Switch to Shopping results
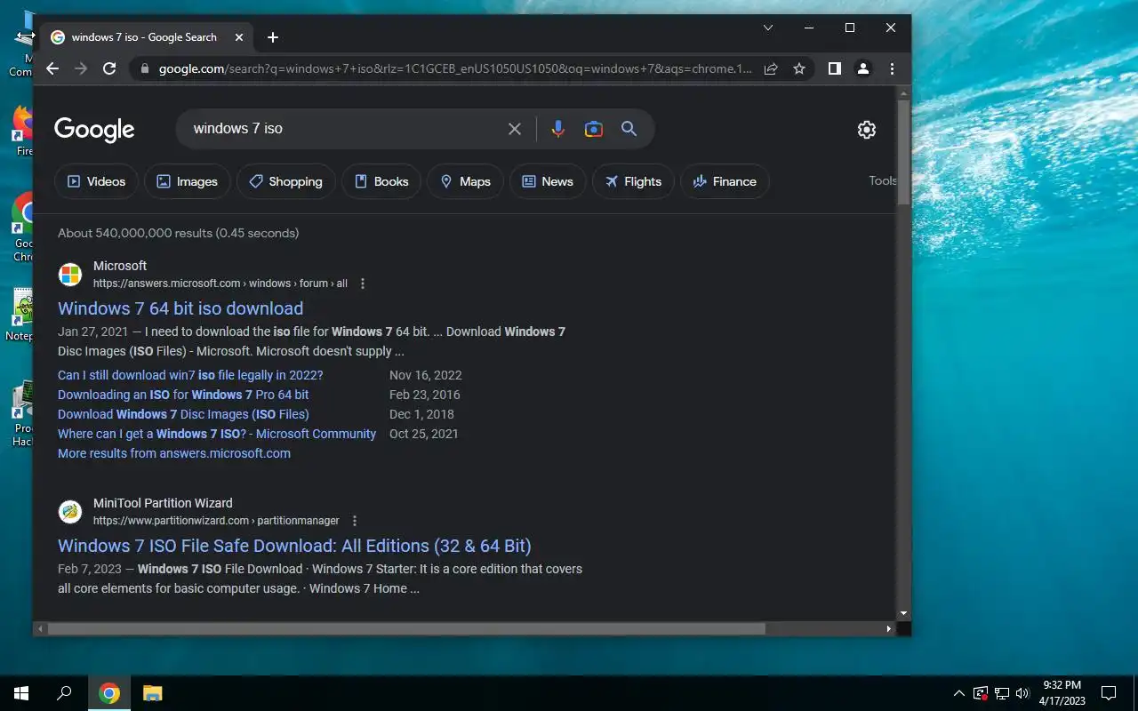Screen dimensions: 1138x711 [285, 181]
